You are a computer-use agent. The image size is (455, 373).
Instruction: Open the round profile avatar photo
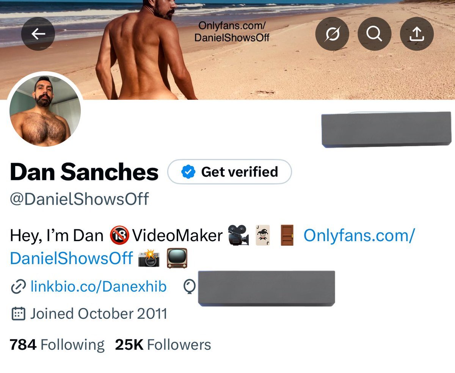(45, 110)
